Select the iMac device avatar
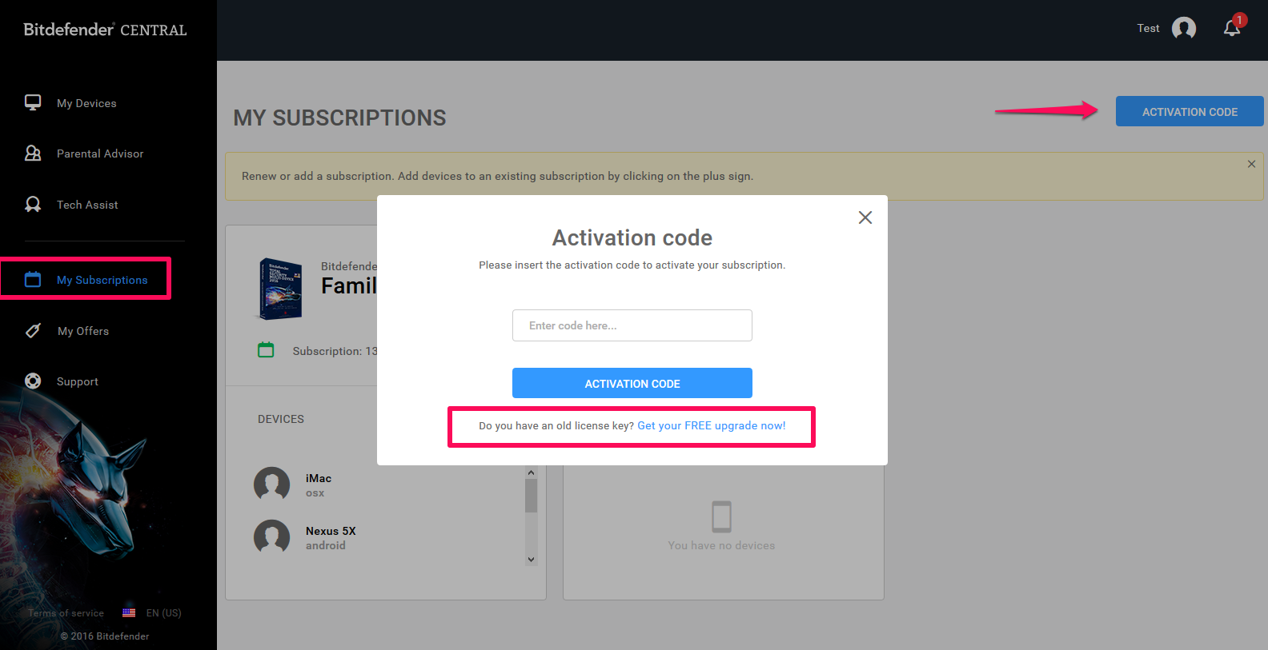The image size is (1268, 650). [x=272, y=485]
